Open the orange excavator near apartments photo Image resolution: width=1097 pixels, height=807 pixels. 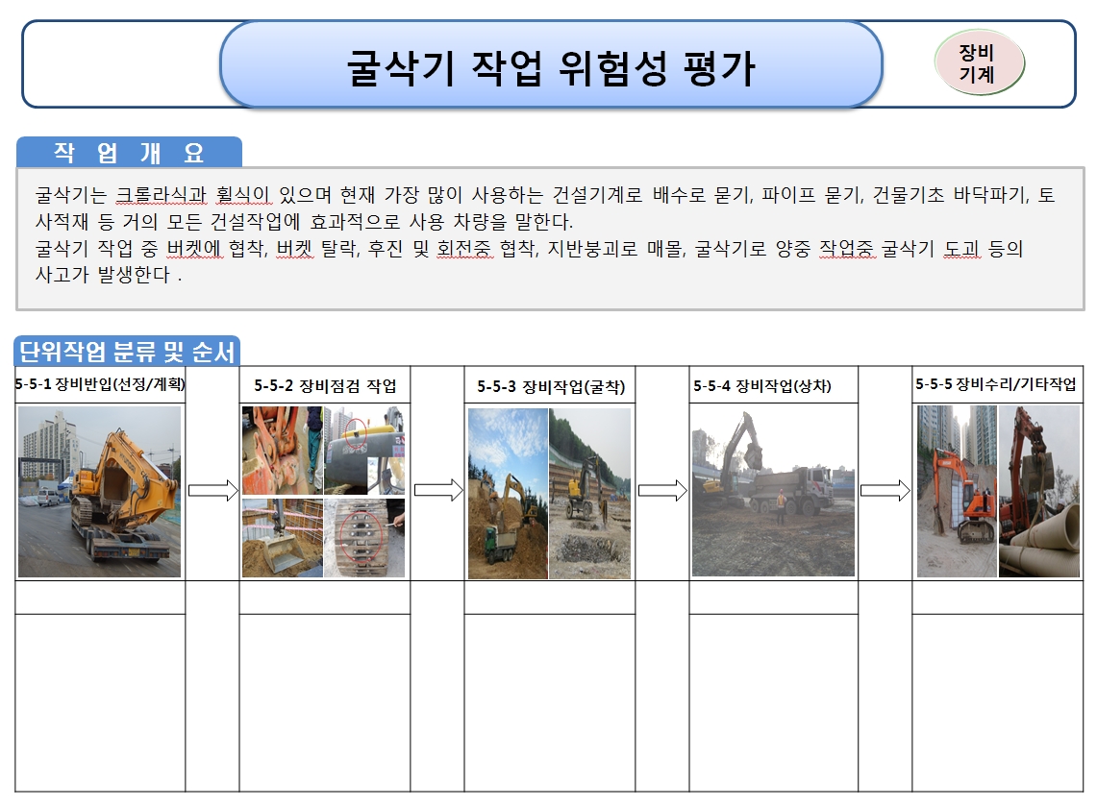[x=957, y=492]
